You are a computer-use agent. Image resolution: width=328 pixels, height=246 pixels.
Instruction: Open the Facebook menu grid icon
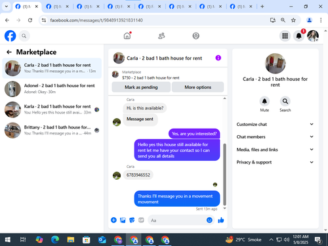[x=285, y=36]
